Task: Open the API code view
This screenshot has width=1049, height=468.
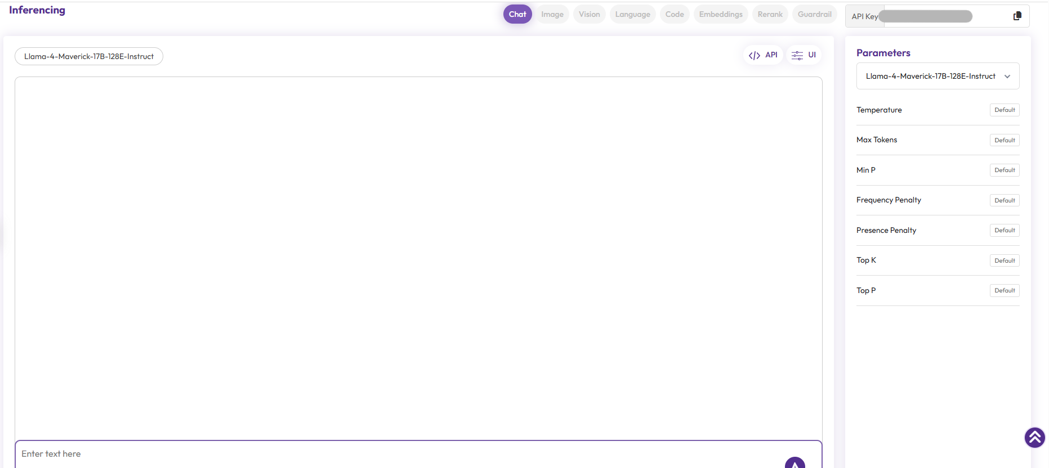Action: (763, 55)
